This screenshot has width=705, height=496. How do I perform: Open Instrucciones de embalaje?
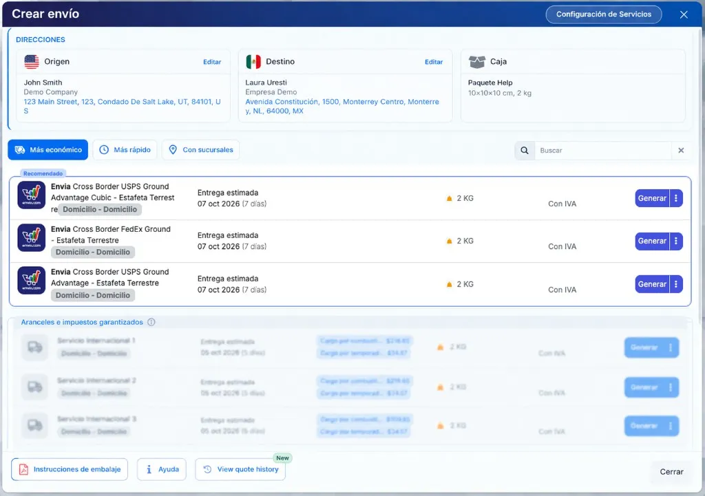tap(70, 469)
